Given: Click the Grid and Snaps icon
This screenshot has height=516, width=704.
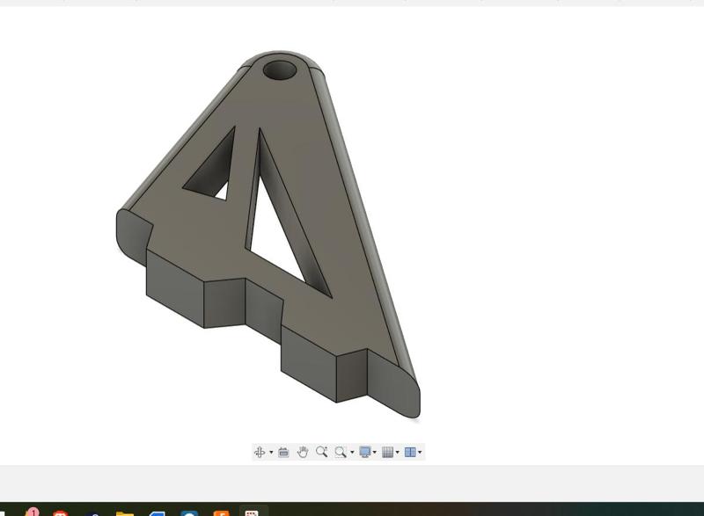Looking at the screenshot, I should pyautogui.click(x=387, y=452).
